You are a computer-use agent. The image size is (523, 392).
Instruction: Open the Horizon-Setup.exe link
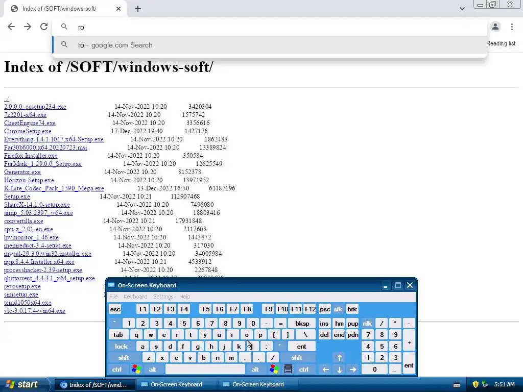tap(29, 180)
